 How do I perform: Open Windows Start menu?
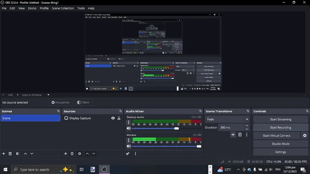coord(5,170)
